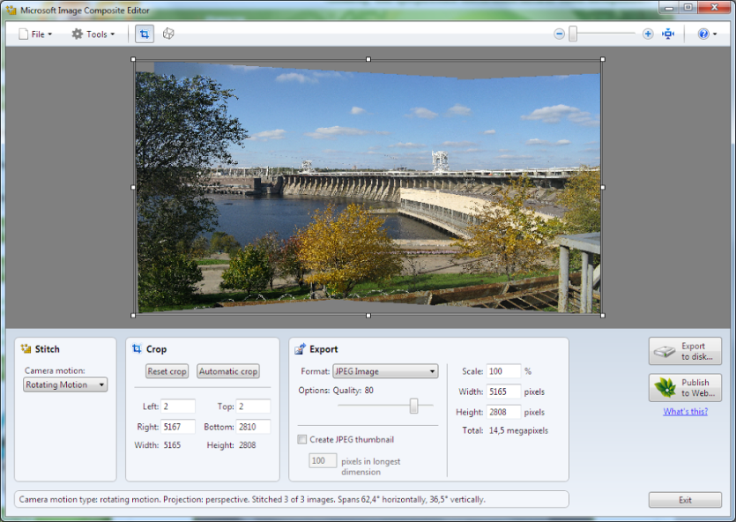The height and width of the screenshot is (522, 736).
Task: Click the crop Left input field
Action: [x=178, y=406]
